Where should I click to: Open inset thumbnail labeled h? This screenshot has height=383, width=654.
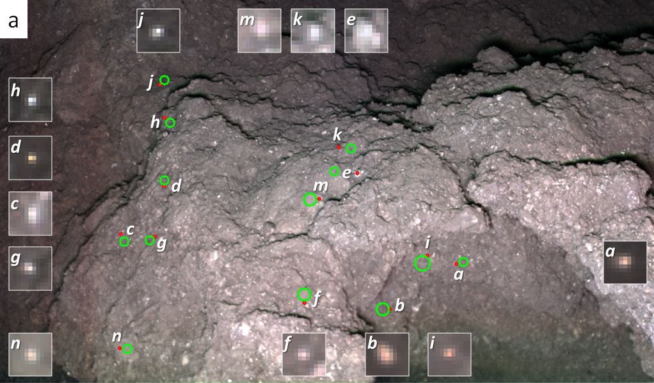(31, 100)
